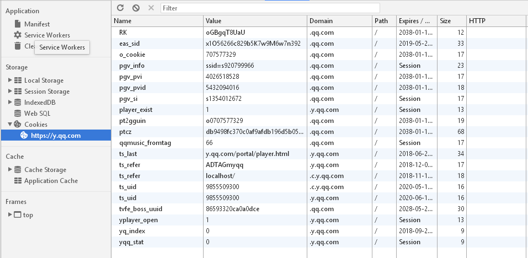Select the pgv_si cookie name
Screen dimensions: 528x258
pyautogui.click(x=129, y=99)
